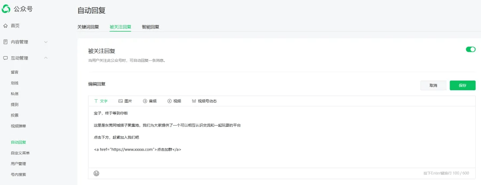Select the 图片 image reply type
This screenshot has width=481, height=185.
click(x=125, y=101)
